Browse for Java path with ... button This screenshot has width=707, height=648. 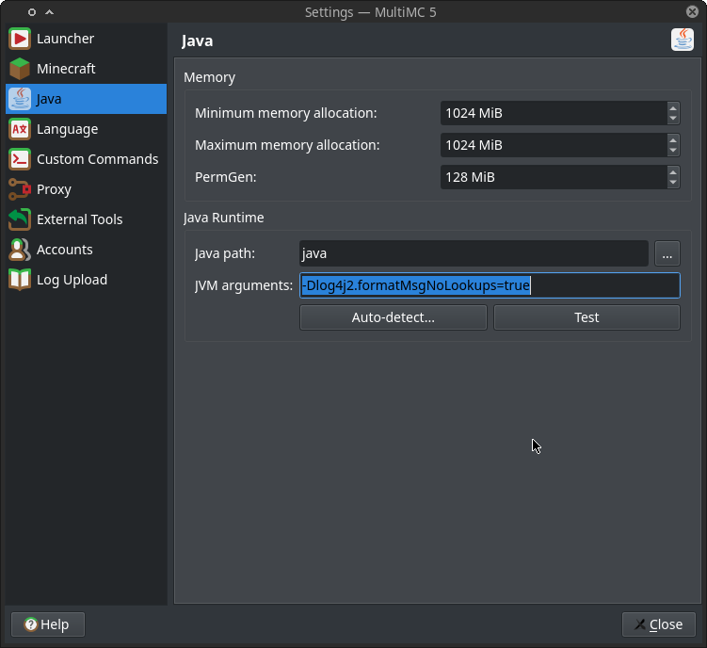[x=667, y=253]
